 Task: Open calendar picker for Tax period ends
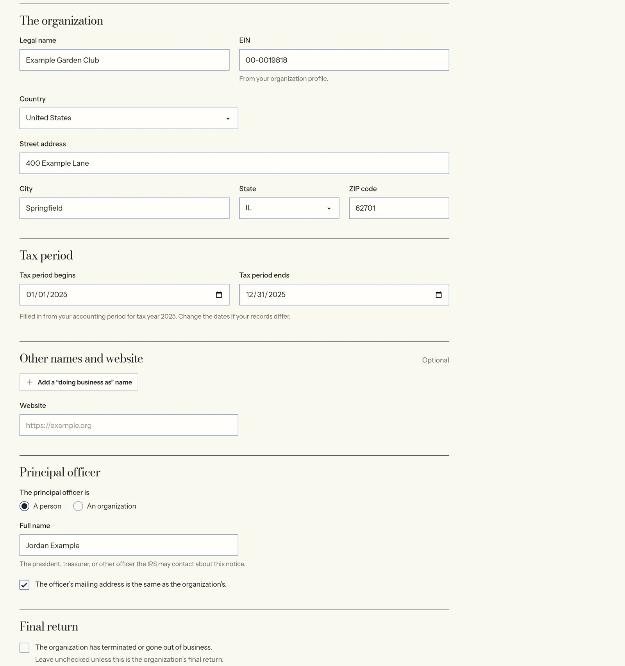tap(439, 295)
